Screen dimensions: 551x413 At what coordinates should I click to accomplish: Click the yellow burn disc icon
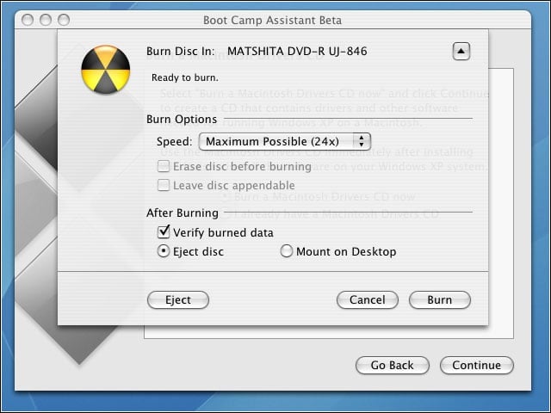point(105,70)
